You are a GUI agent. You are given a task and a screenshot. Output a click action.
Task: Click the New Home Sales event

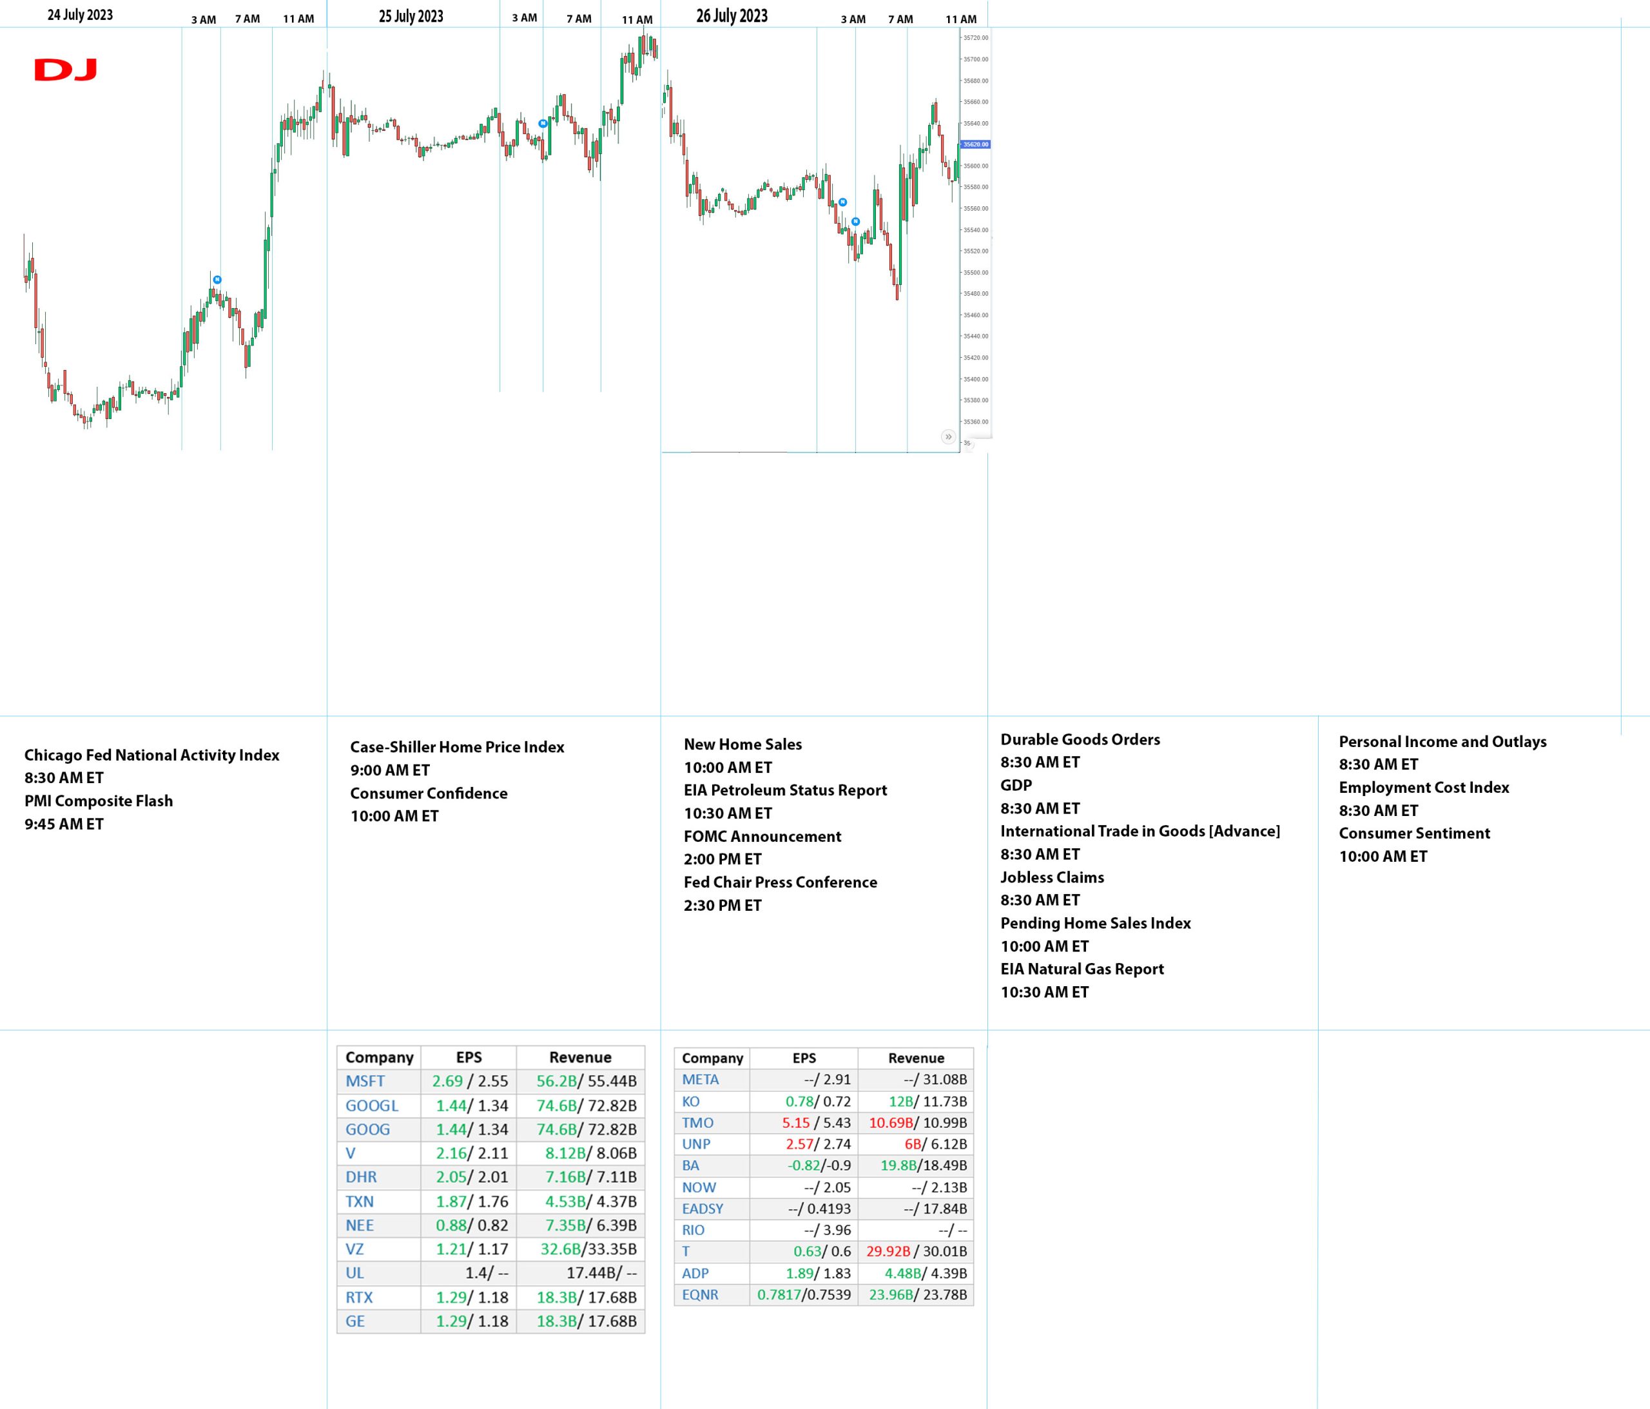pyautogui.click(x=743, y=744)
